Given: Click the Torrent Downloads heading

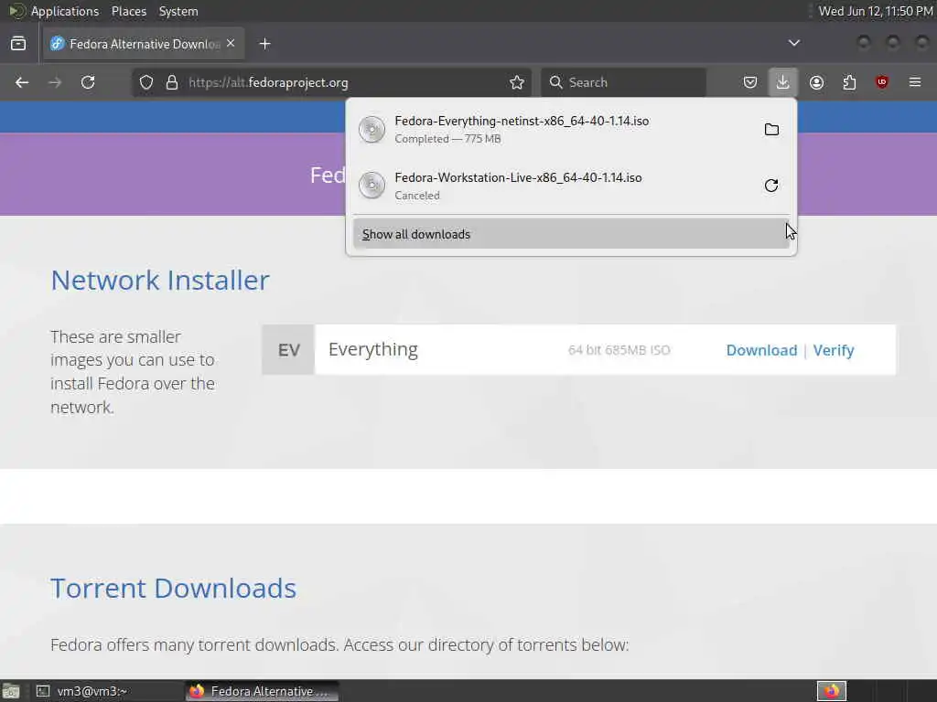Looking at the screenshot, I should pyautogui.click(x=173, y=588).
